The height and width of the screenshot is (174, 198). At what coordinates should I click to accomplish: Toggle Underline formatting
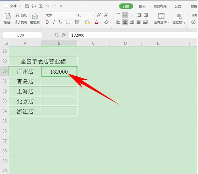tap(61, 22)
